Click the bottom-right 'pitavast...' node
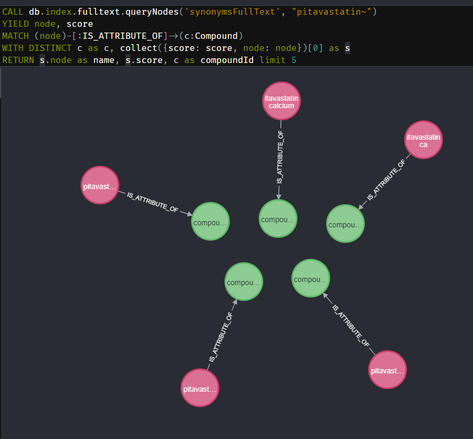 387,370
